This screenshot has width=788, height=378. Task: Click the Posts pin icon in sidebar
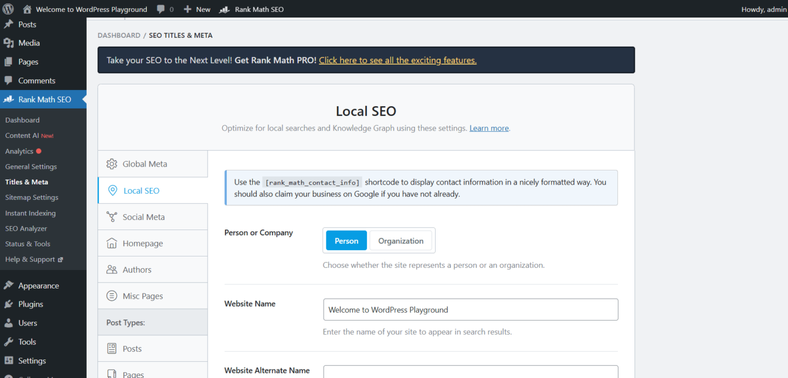8,25
